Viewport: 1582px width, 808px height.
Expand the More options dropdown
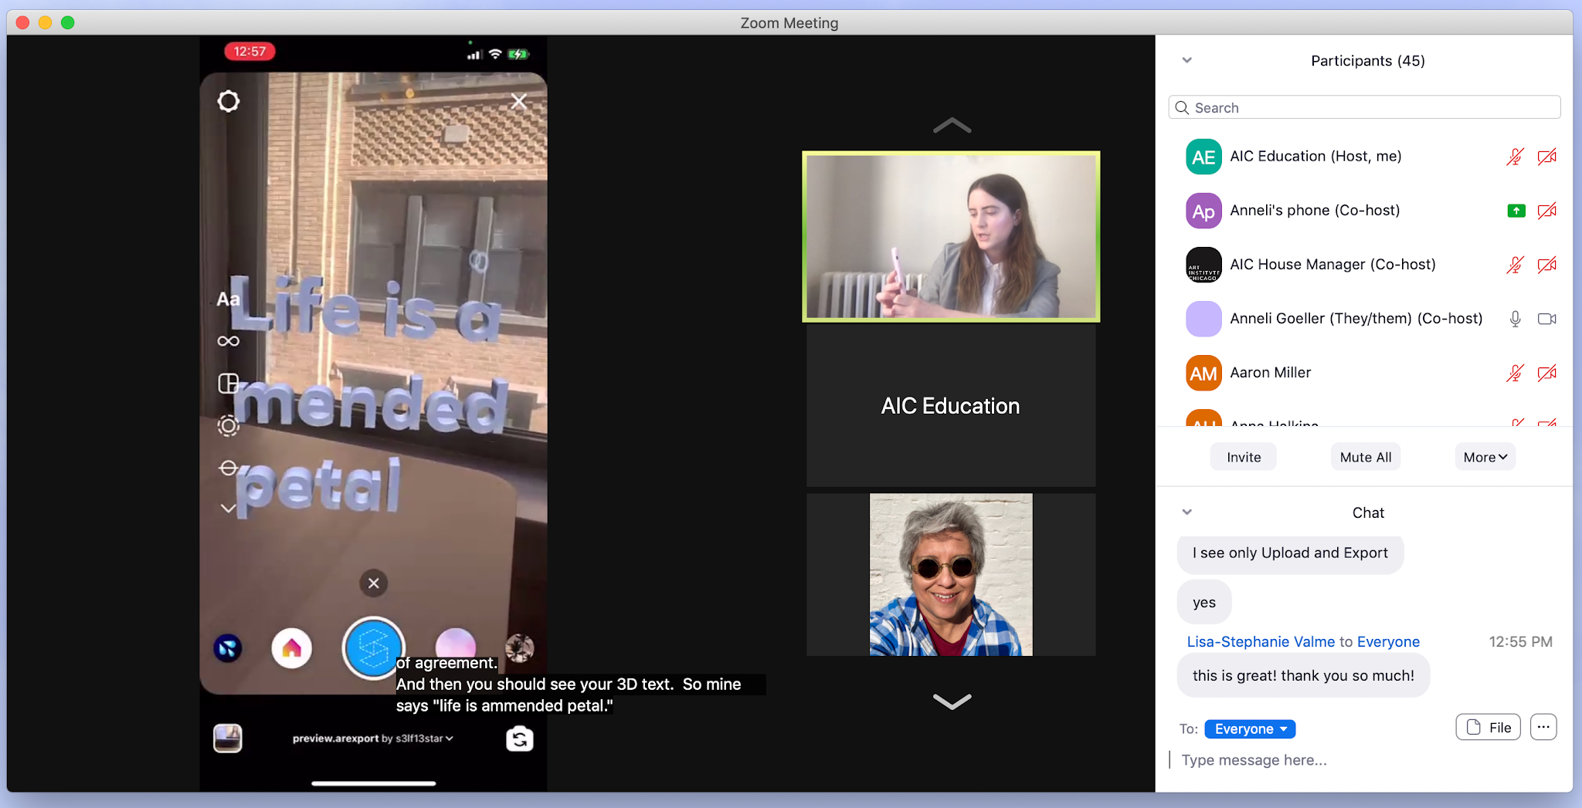(x=1485, y=457)
